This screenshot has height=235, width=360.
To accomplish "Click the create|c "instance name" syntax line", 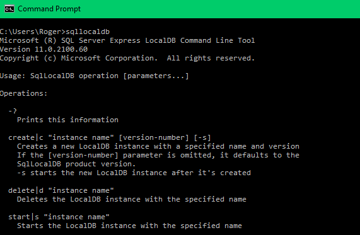I will coord(110,138).
